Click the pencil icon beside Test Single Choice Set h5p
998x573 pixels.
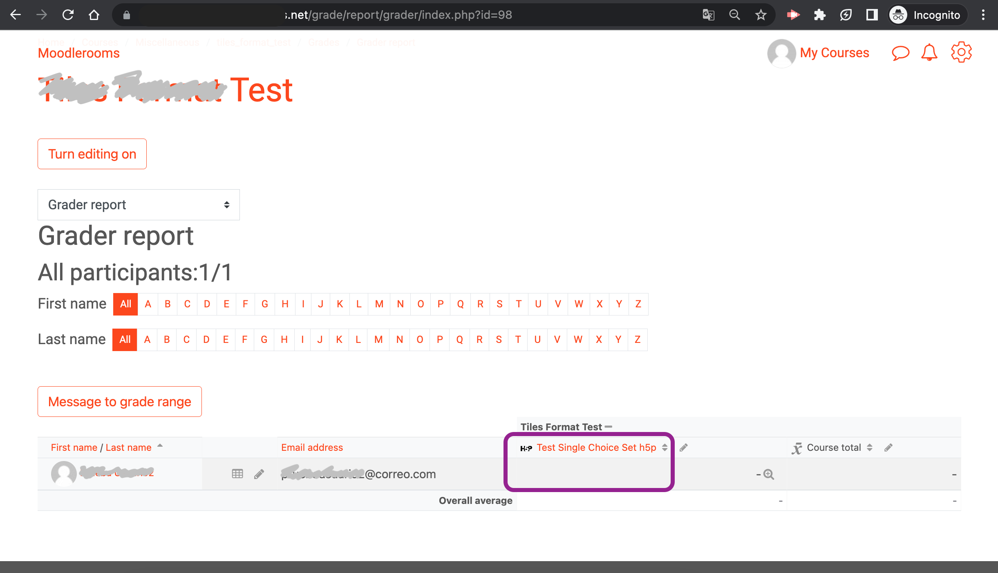coord(683,448)
